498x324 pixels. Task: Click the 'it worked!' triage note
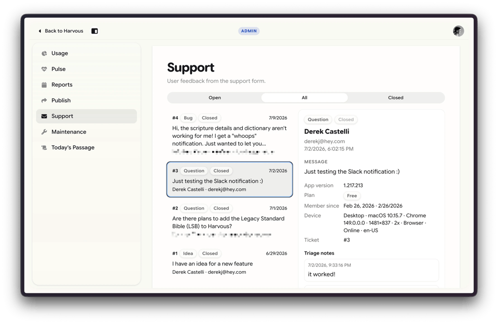pyautogui.click(x=322, y=274)
